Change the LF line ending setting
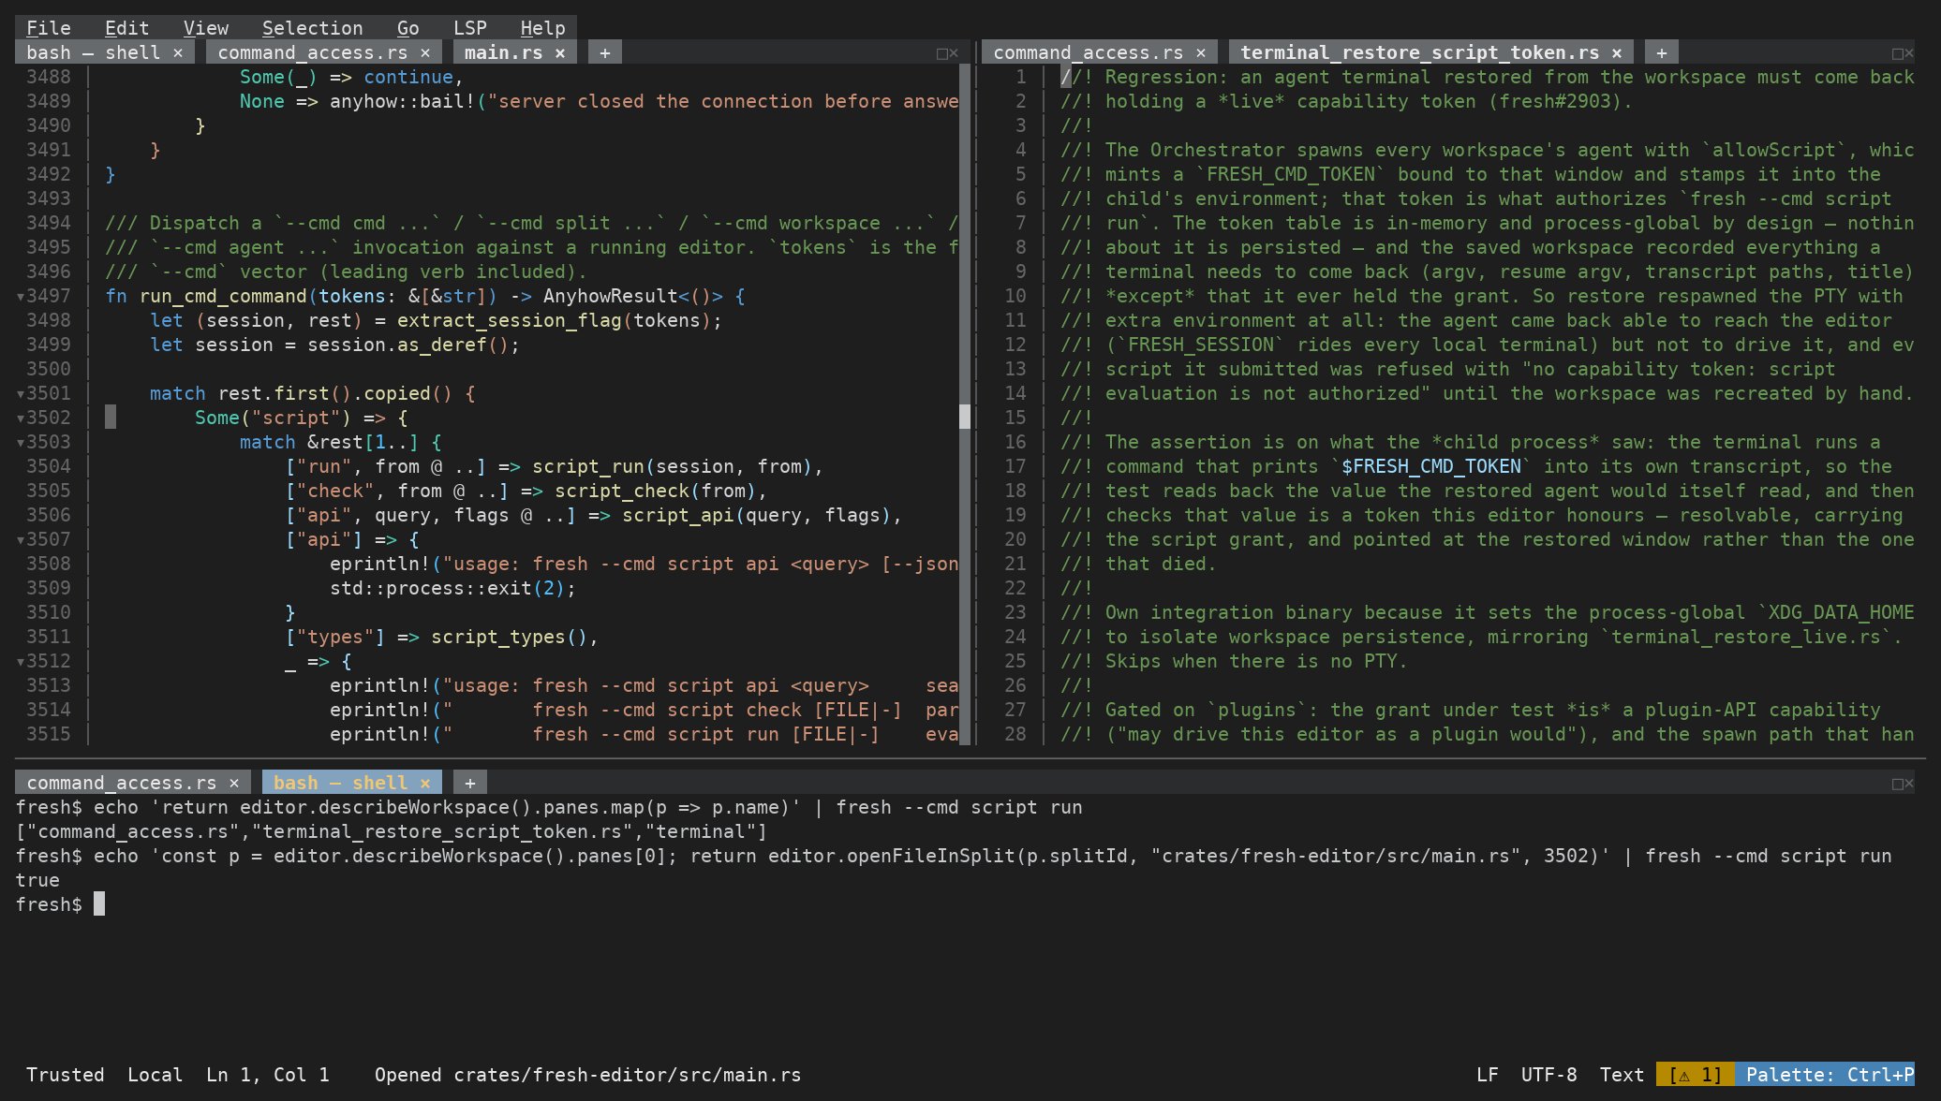 pyautogui.click(x=1488, y=1075)
